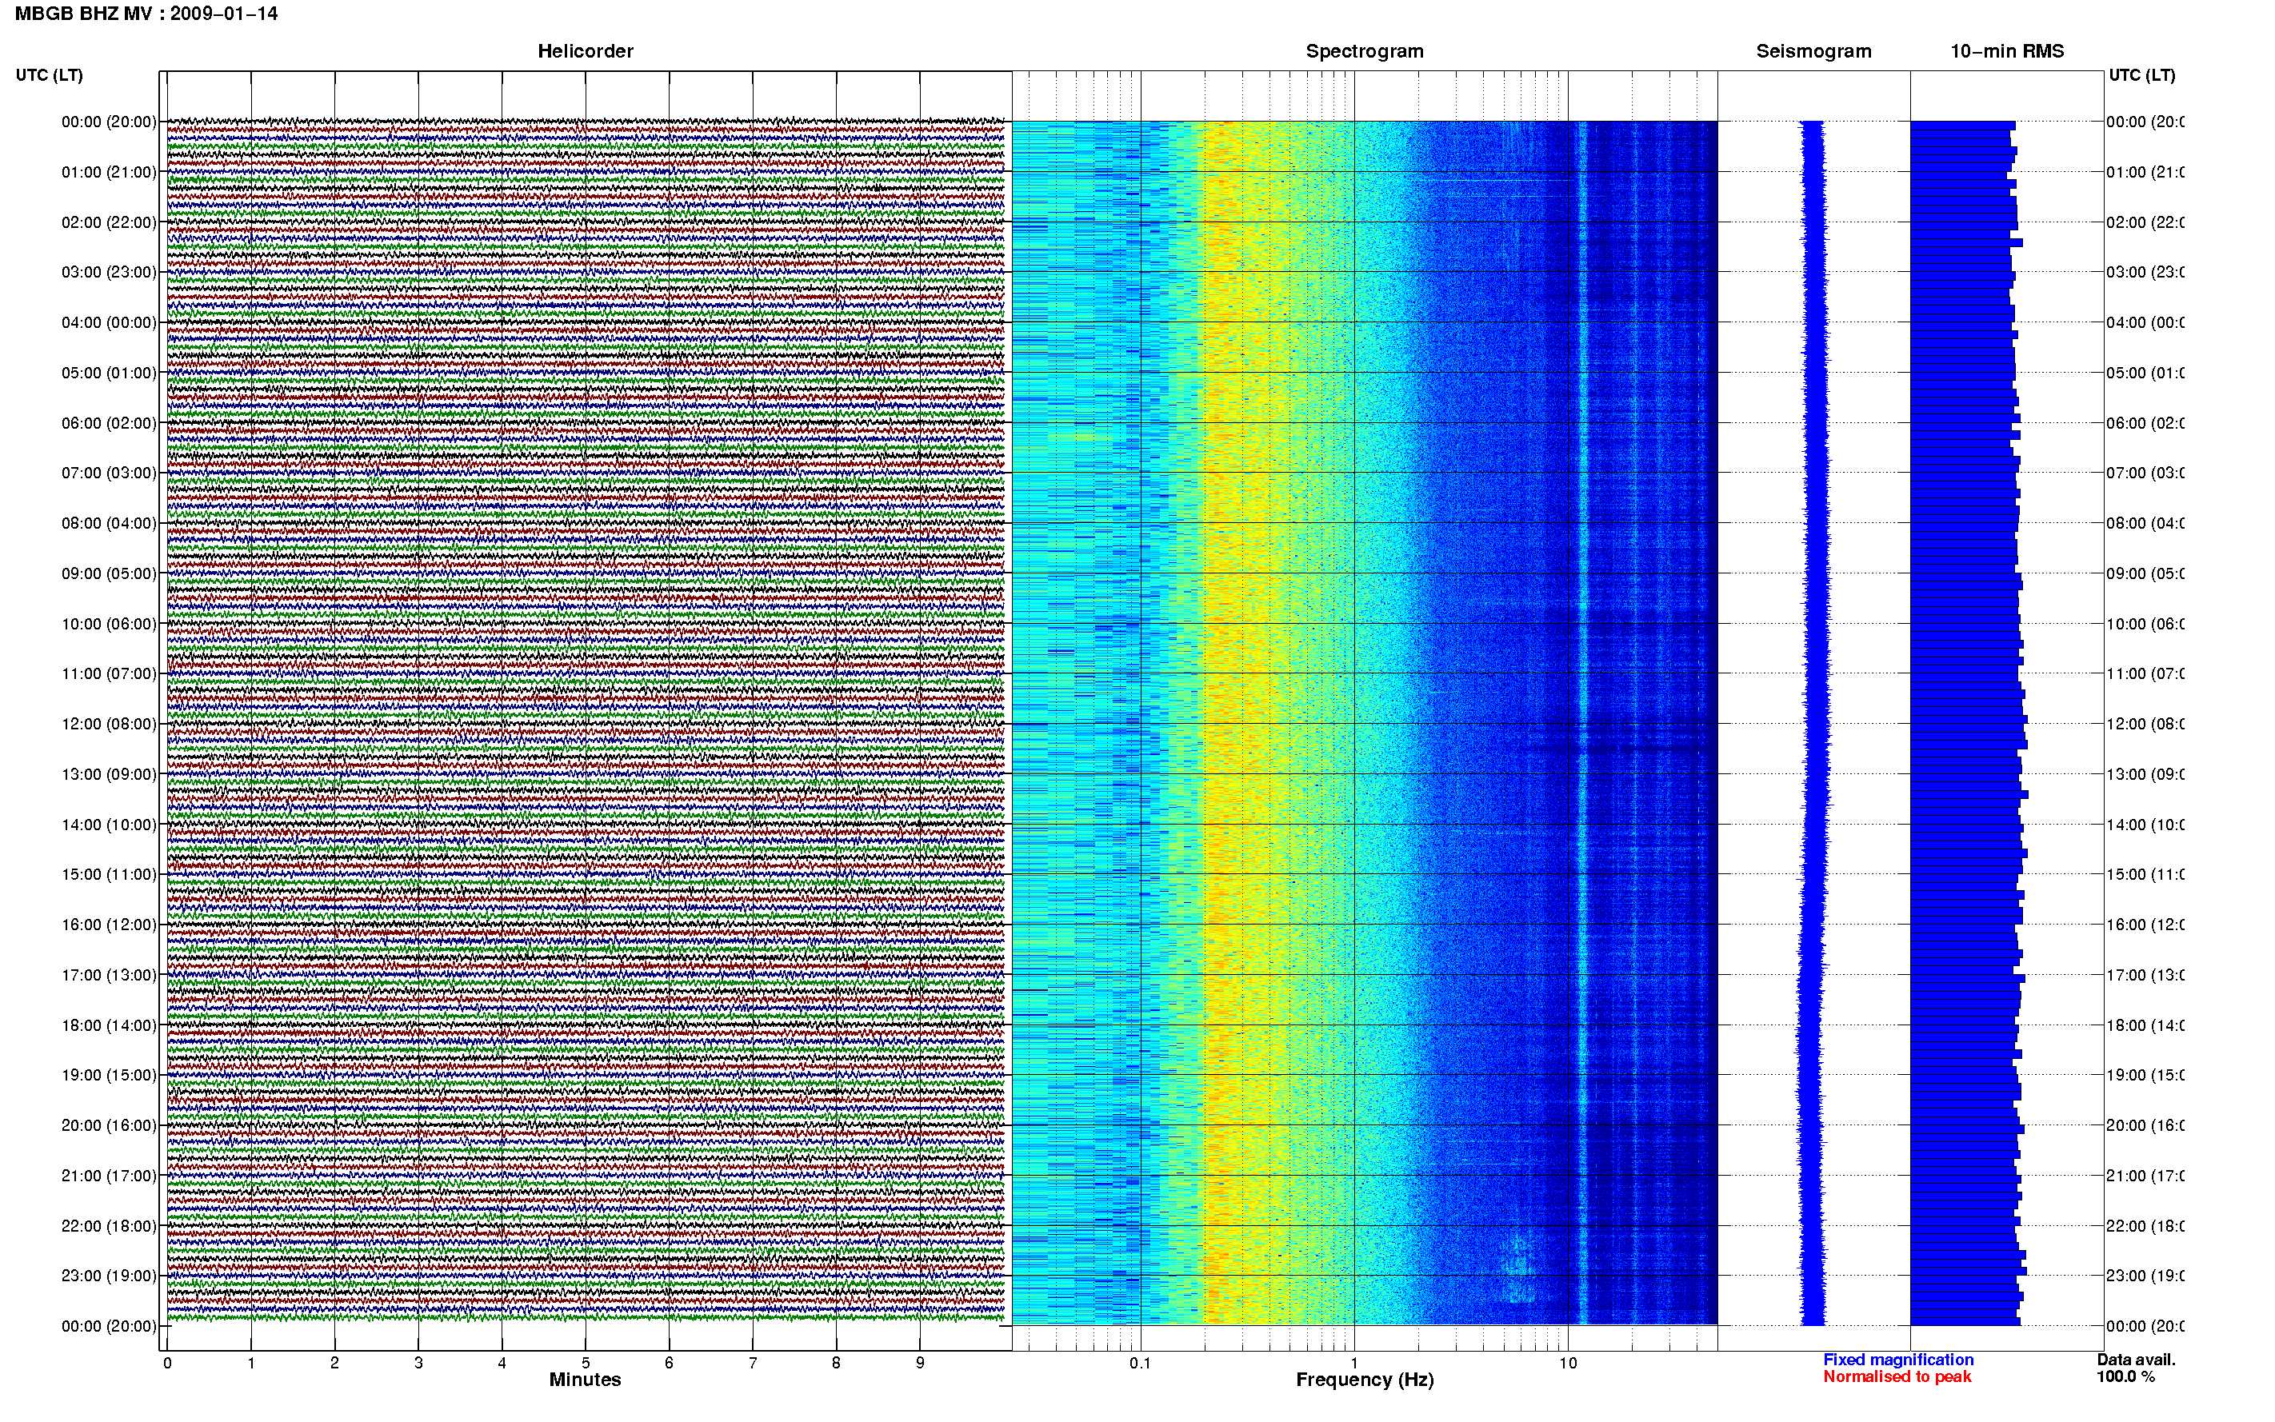Image resolution: width=2275 pixels, height=1422 pixels.
Task: Click the left time label '21:00 (17:00)'
Action: coord(109,1176)
